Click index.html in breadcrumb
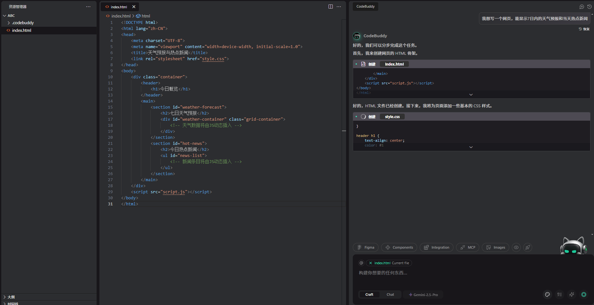Viewport: 594px width, 305px height. tap(118, 16)
